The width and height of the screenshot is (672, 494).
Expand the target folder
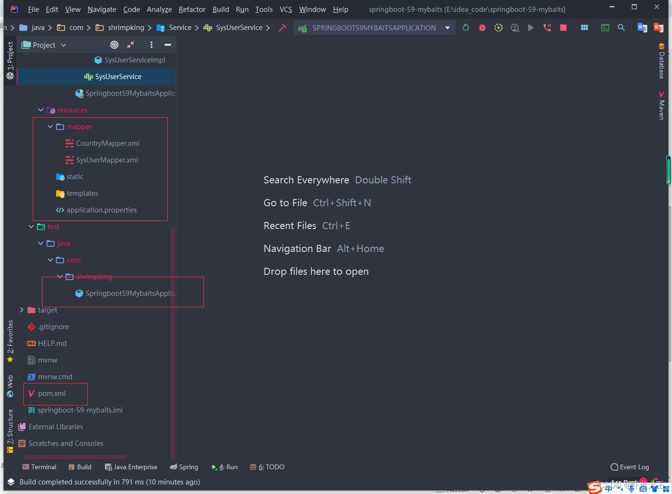[21, 310]
